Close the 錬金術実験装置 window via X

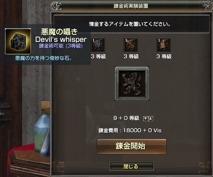208,6
